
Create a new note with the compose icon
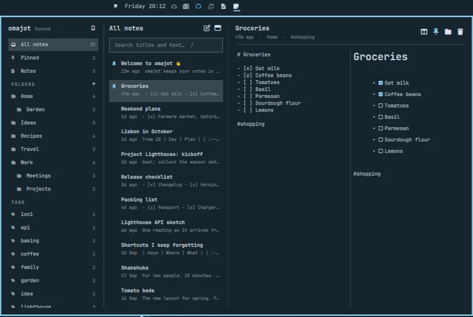point(206,28)
